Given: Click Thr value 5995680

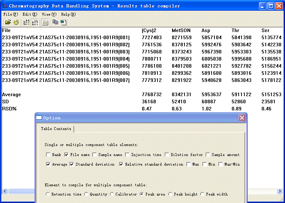Looking at the screenshot, I should click(242, 59).
